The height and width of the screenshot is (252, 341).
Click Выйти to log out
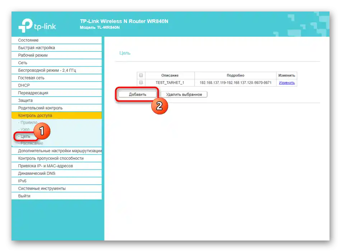pos(57,196)
